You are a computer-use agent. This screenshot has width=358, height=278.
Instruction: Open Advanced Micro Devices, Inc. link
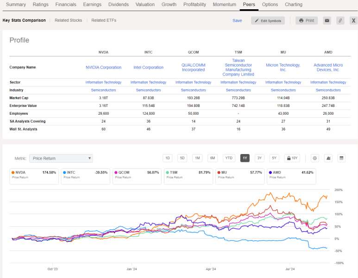(328, 67)
